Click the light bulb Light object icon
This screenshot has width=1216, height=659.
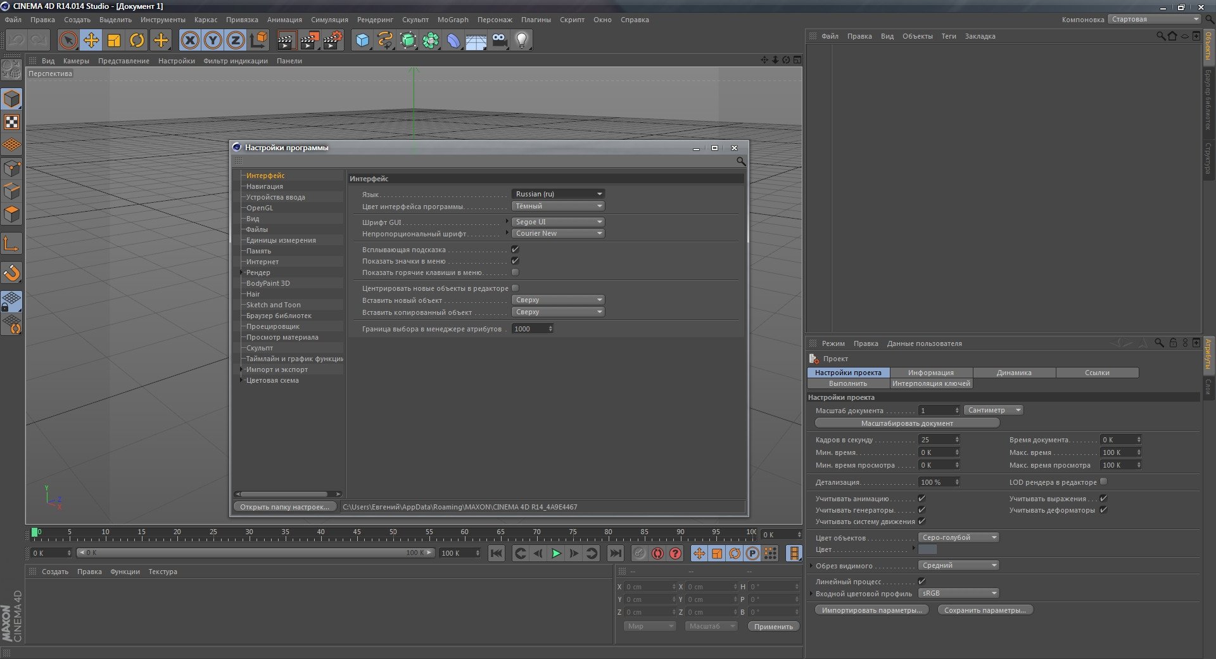pos(521,41)
